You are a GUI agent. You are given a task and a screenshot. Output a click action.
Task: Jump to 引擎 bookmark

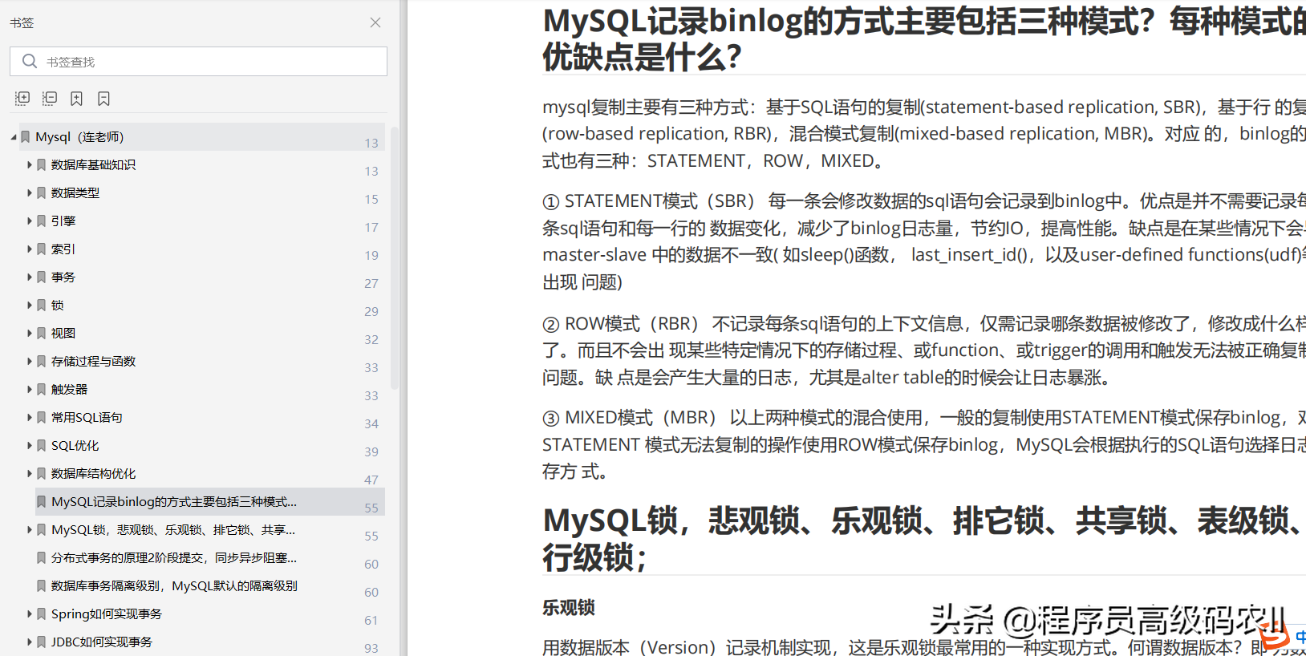click(63, 221)
